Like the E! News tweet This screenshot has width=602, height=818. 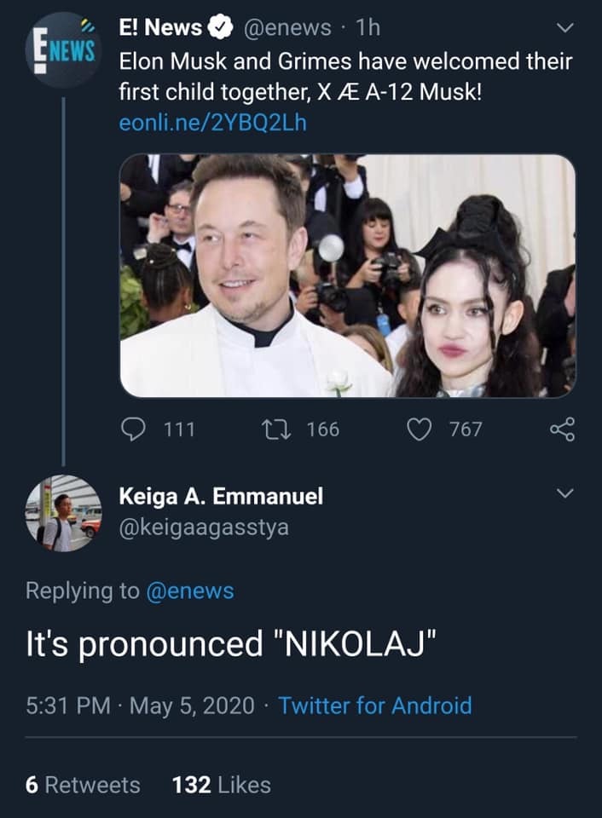pyautogui.click(x=418, y=429)
